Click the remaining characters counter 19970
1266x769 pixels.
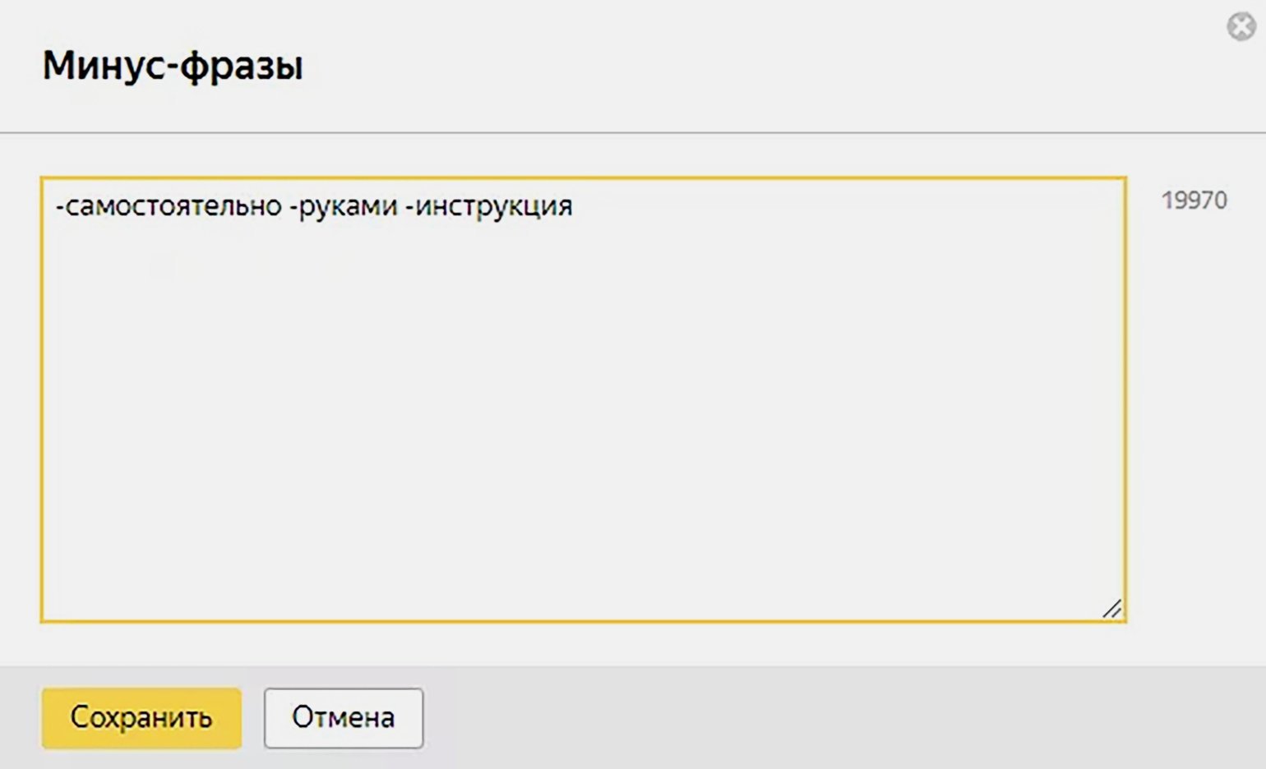click(1194, 200)
